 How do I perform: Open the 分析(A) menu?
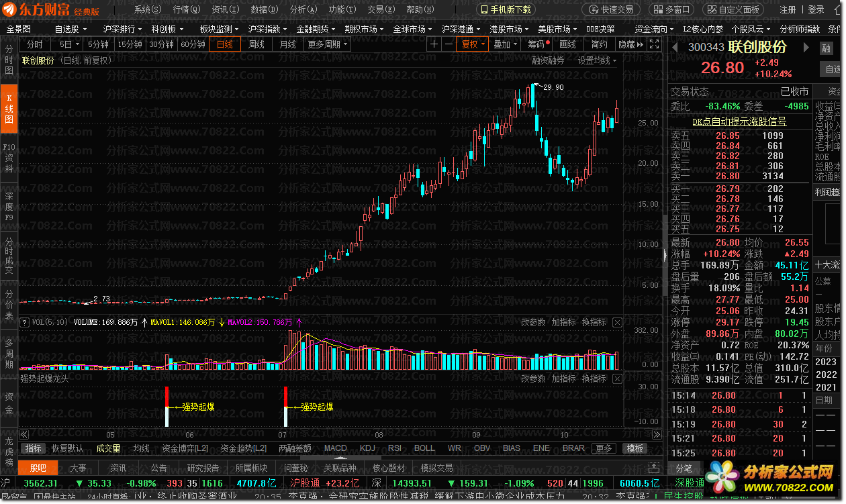point(303,9)
